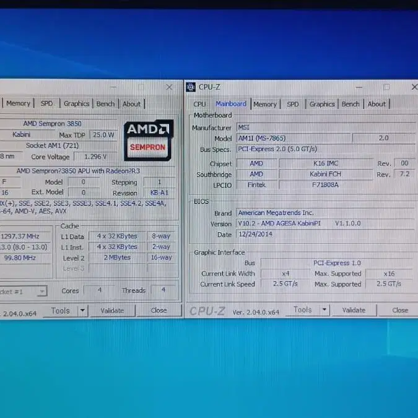
Task: Open About tab in left CPU-Z window
Action: click(131, 104)
